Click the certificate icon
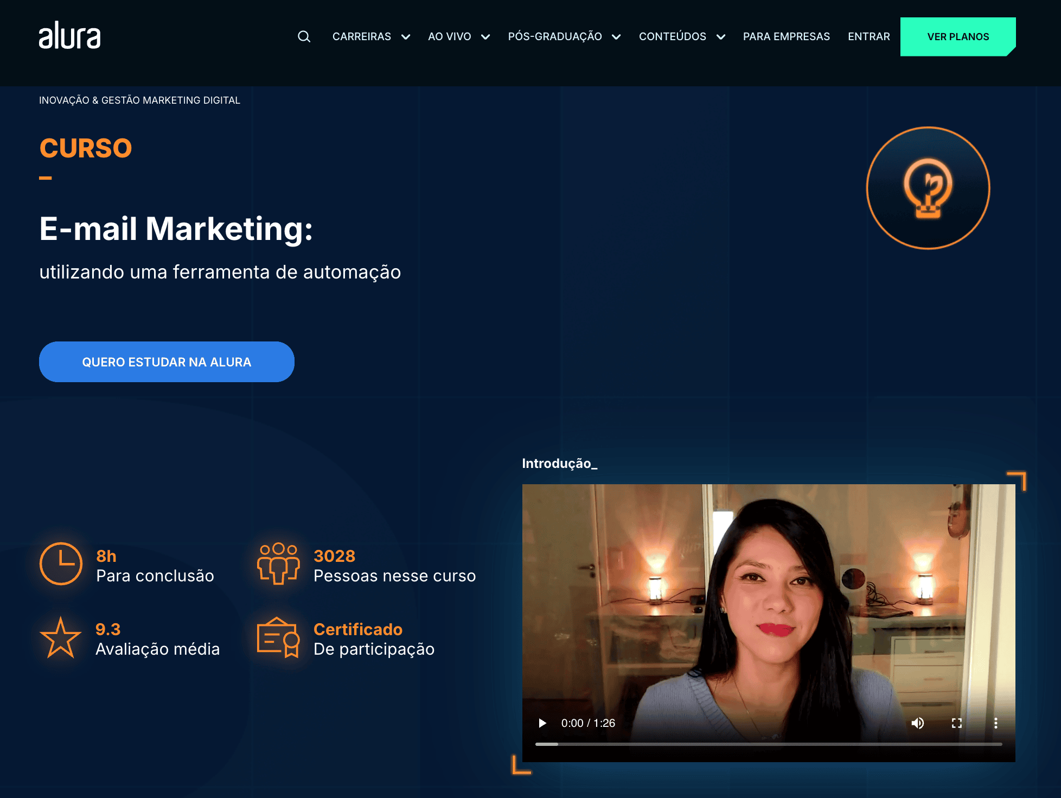Screen dimensions: 1061x798 tap(278, 638)
